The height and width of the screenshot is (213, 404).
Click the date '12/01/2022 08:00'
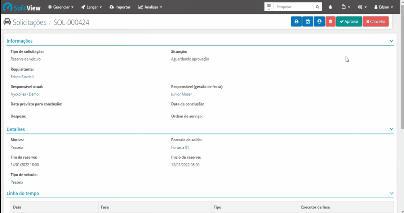point(185,165)
